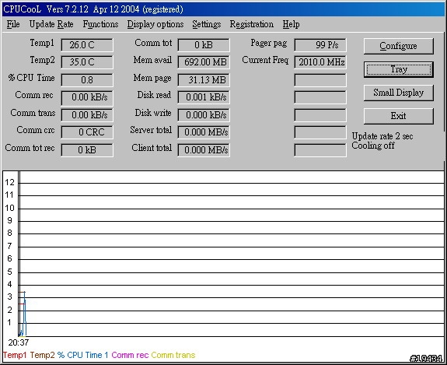
Task: Click the Mem avail value 692.00 MB
Action: (204, 62)
